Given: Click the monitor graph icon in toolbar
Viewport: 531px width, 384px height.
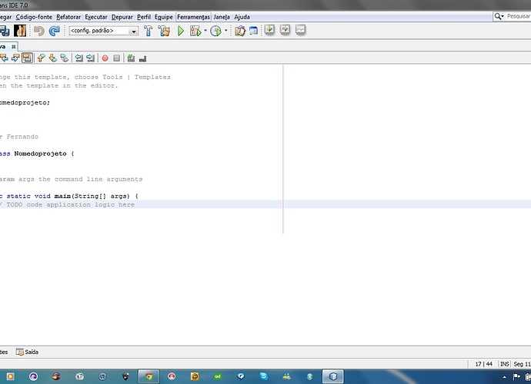Looking at the screenshot, I should coord(300,30).
